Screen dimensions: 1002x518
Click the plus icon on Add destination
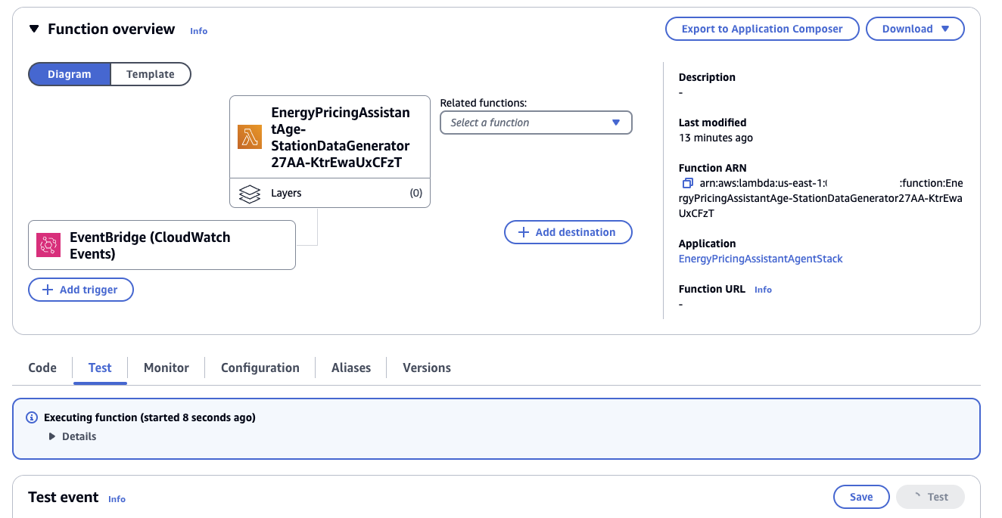[524, 232]
